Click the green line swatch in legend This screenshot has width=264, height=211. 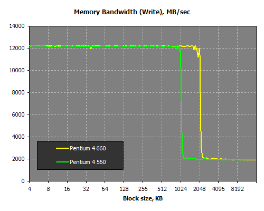62,162
